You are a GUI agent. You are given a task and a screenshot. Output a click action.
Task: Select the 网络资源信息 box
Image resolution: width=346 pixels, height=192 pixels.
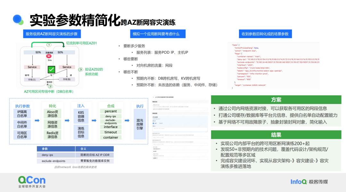(52, 124)
